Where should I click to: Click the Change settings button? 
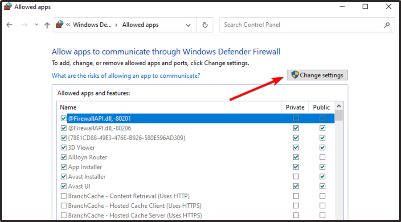tap(317, 75)
